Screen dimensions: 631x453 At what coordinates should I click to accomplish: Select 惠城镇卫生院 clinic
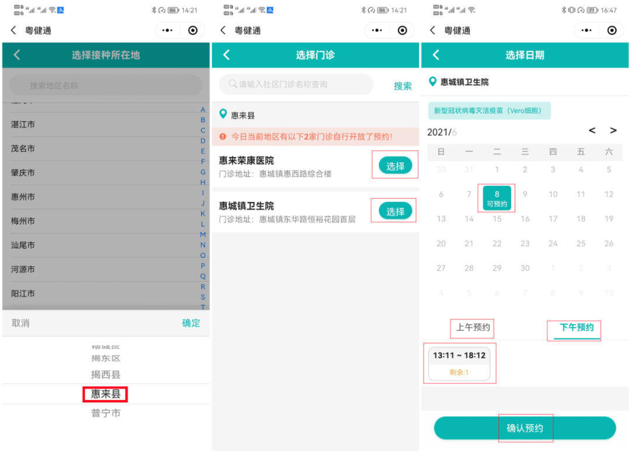[x=395, y=211]
